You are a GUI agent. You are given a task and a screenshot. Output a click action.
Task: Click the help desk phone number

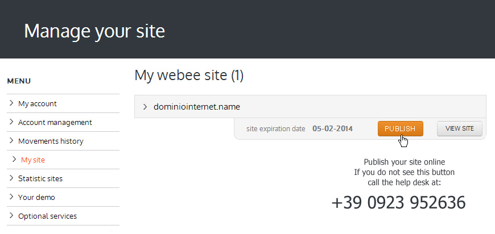(398, 203)
